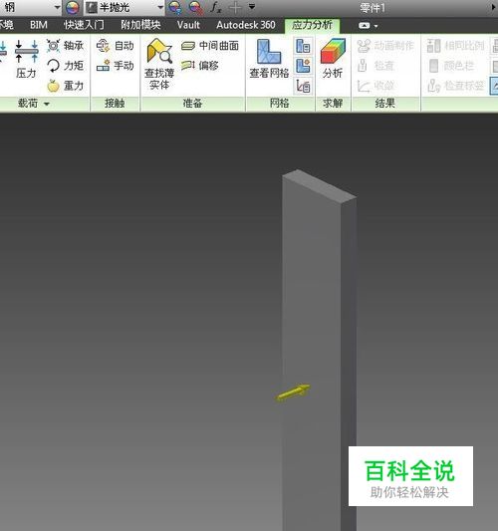This screenshot has width=498, height=531.
Task: Apply a Pressure (压力) load
Action: pos(27,59)
